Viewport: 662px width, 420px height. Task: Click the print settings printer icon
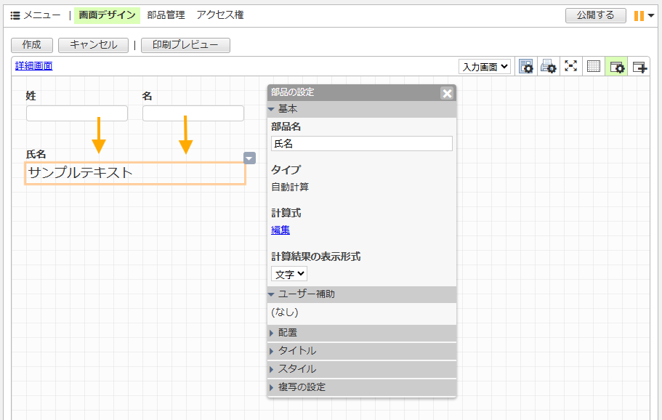[549, 67]
